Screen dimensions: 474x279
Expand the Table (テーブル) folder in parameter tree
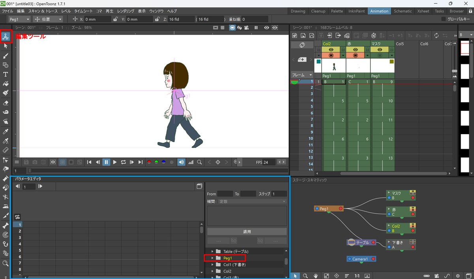point(212,251)
